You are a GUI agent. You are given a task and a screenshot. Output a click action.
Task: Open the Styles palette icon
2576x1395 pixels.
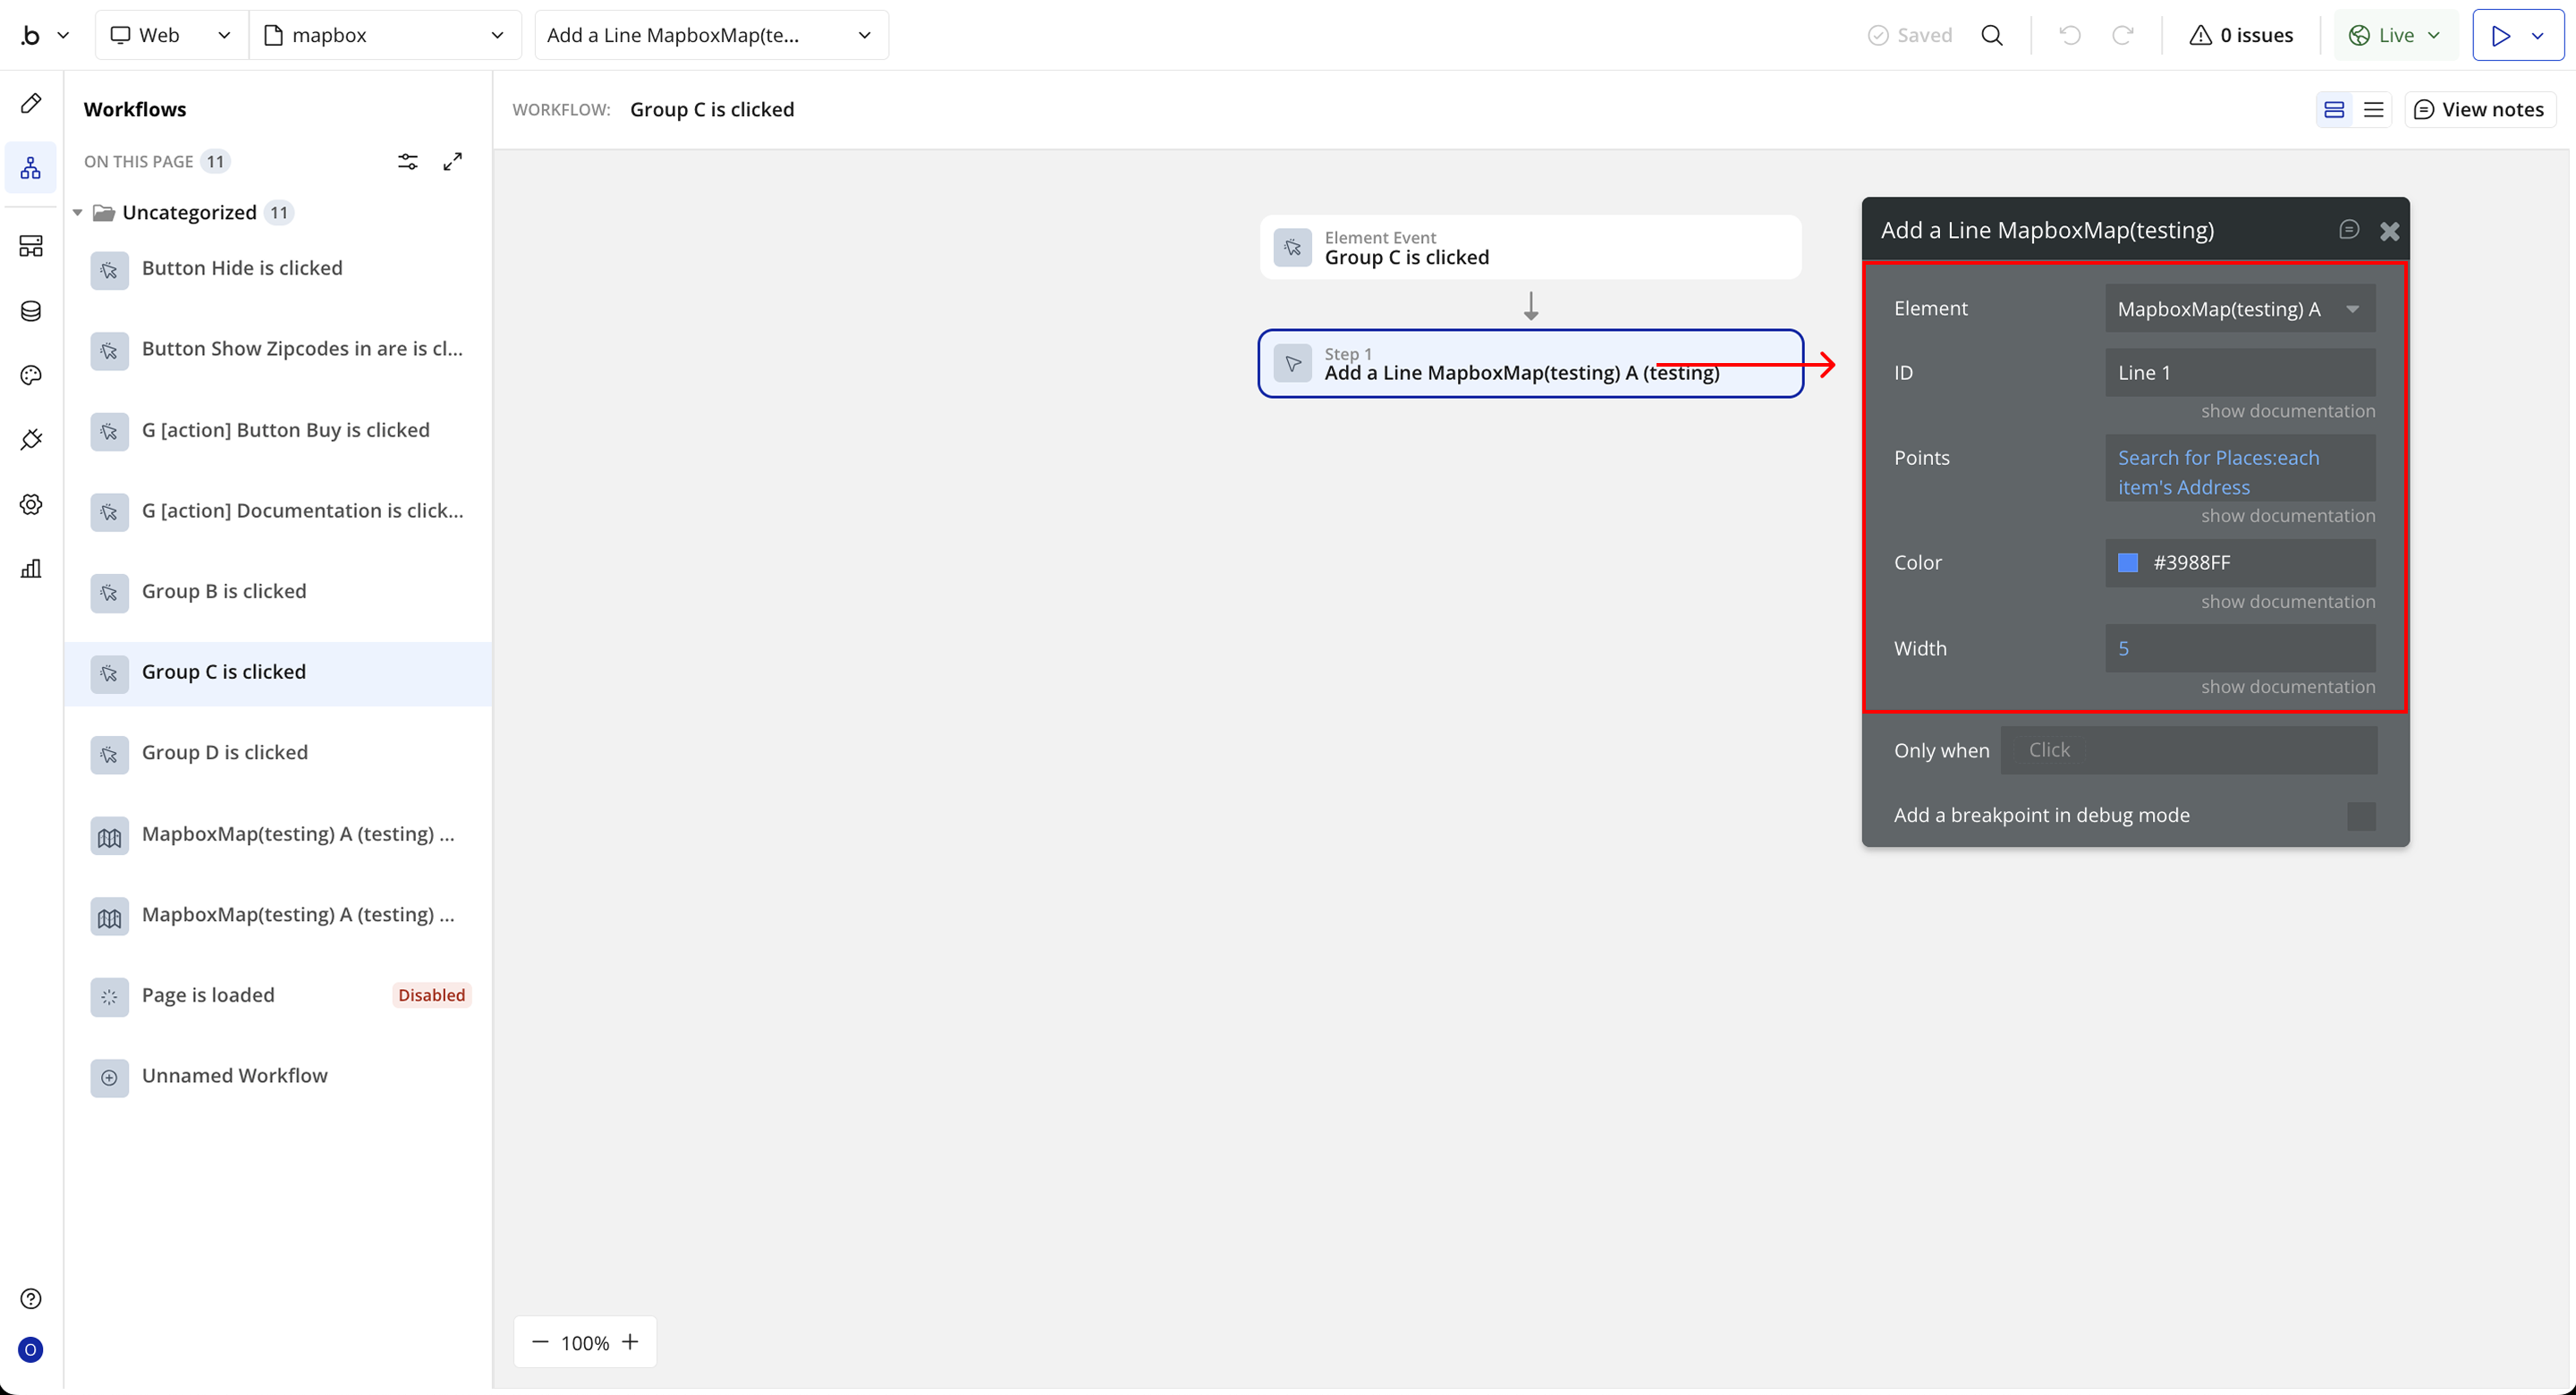click(31, 375)
